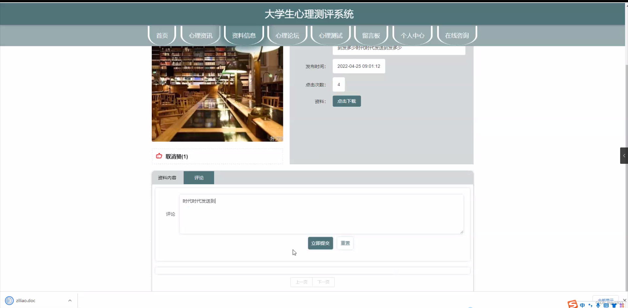Open the Sogou soft keyboard icon
628x308 pixels.
606,305
